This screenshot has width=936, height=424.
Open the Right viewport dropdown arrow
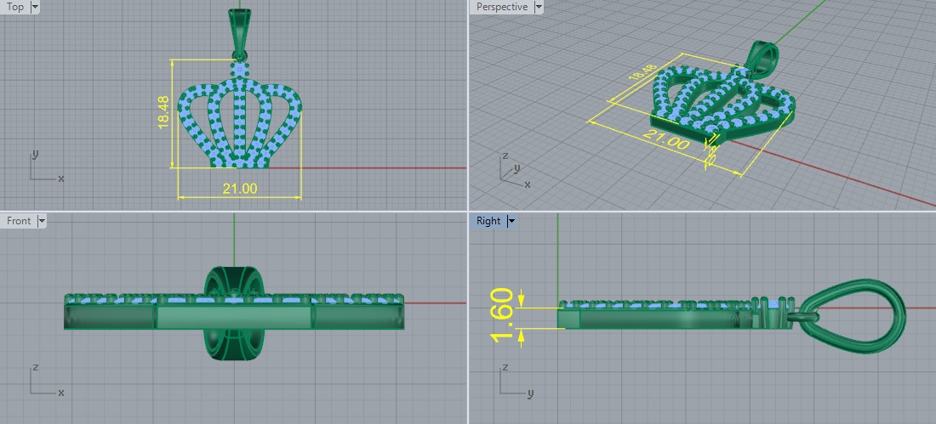pos(511,221)
